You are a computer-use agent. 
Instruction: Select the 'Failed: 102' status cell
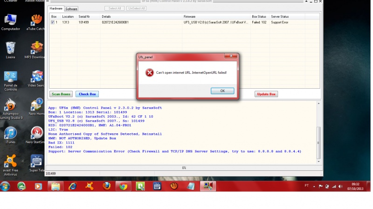[259, 22]
